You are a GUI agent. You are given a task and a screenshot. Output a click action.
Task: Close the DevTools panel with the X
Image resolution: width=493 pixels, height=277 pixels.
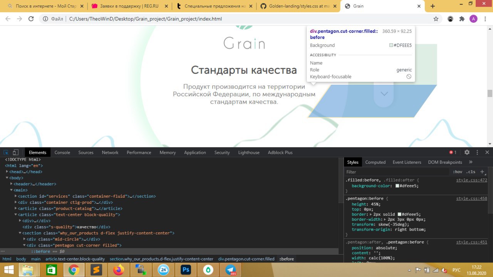click(x=487, y=153)
